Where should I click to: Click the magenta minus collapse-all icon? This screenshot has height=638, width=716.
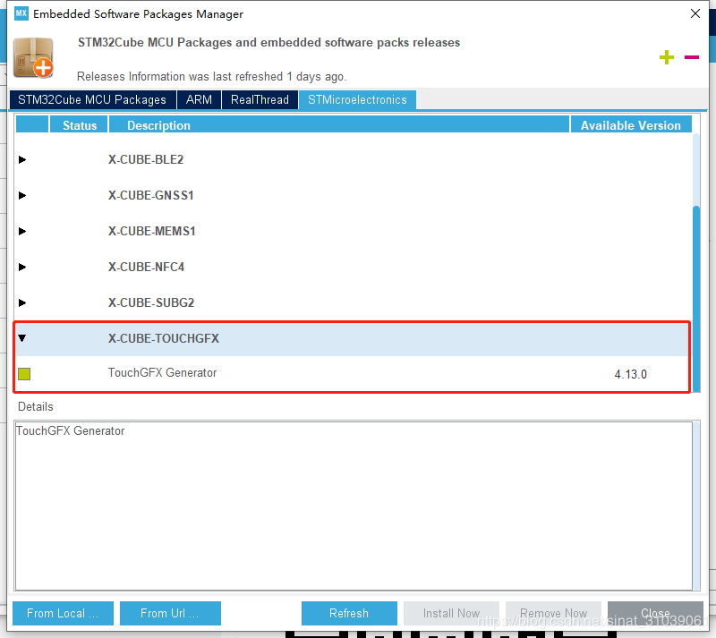691,57
